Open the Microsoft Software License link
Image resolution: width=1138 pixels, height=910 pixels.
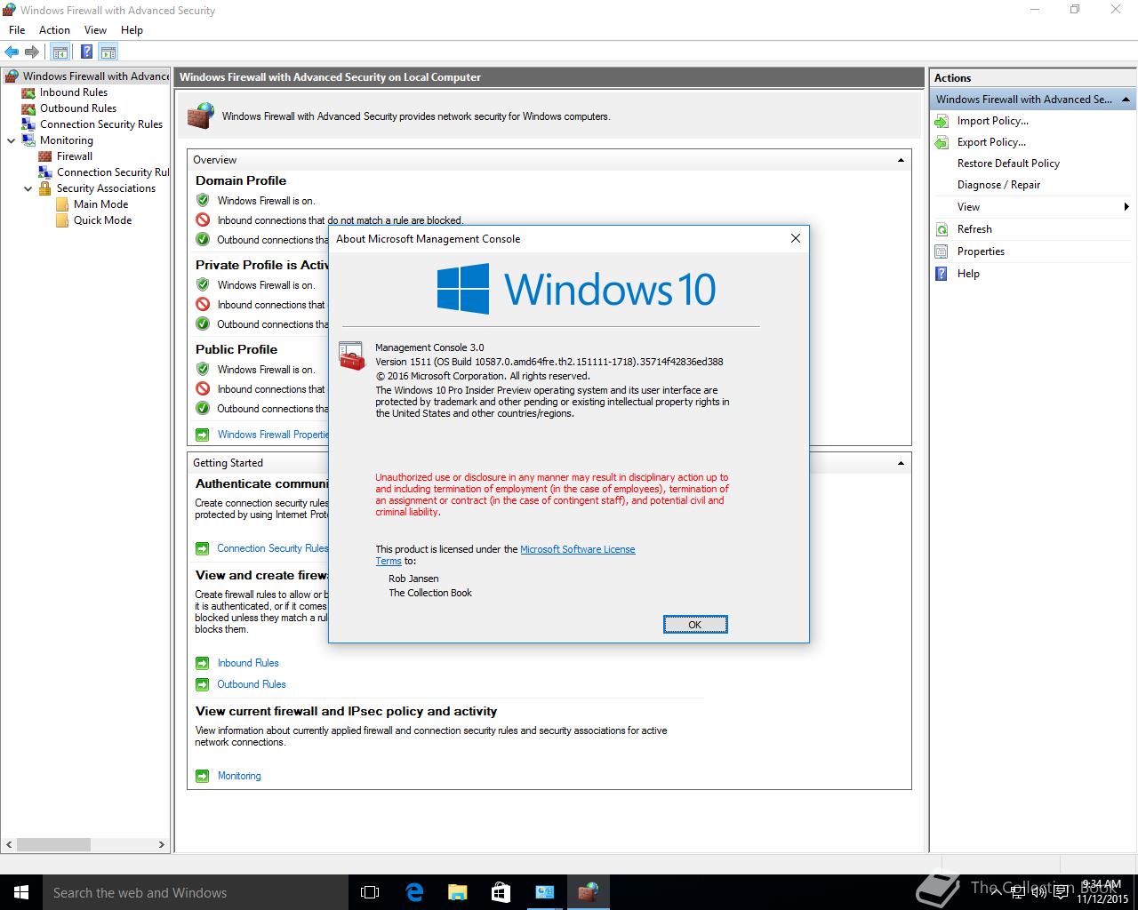(577, 549)
